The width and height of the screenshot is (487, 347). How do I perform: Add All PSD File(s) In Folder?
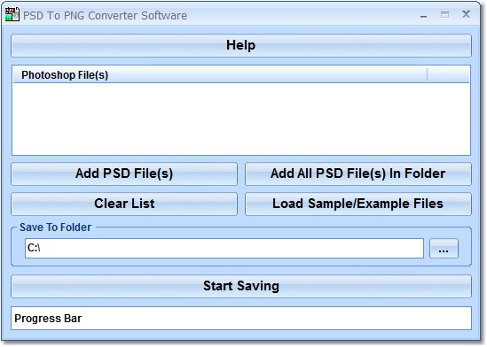[358, 173]
